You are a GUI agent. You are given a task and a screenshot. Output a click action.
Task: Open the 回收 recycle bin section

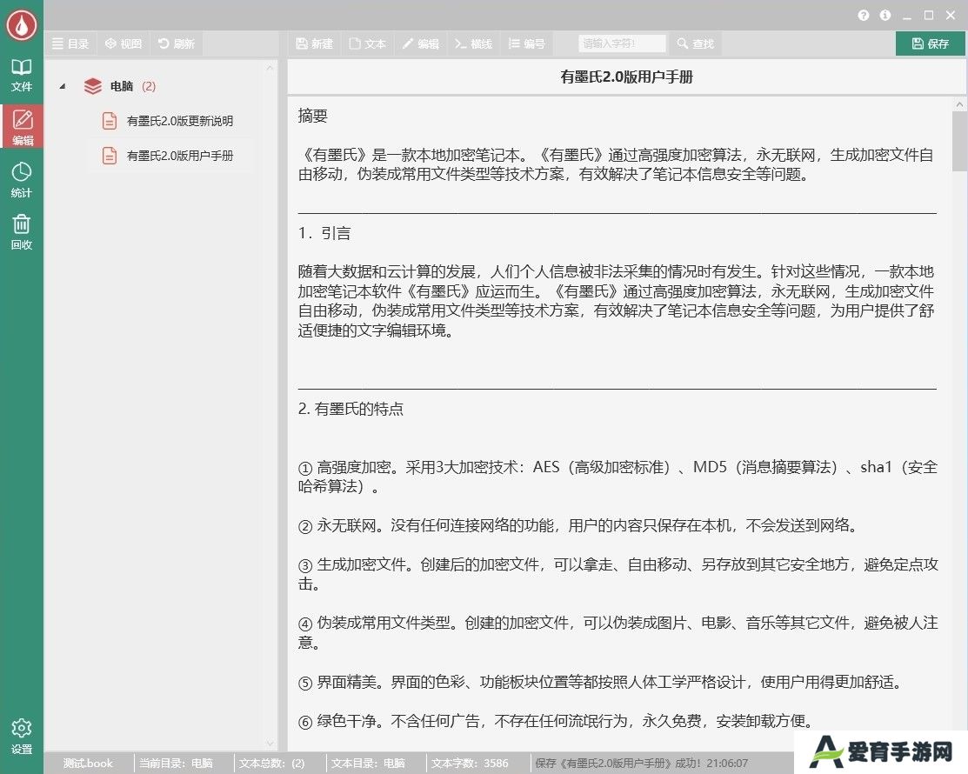(22, 232)
